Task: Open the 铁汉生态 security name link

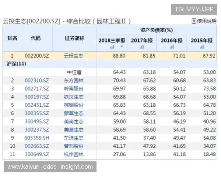Action: coord(74,97)
